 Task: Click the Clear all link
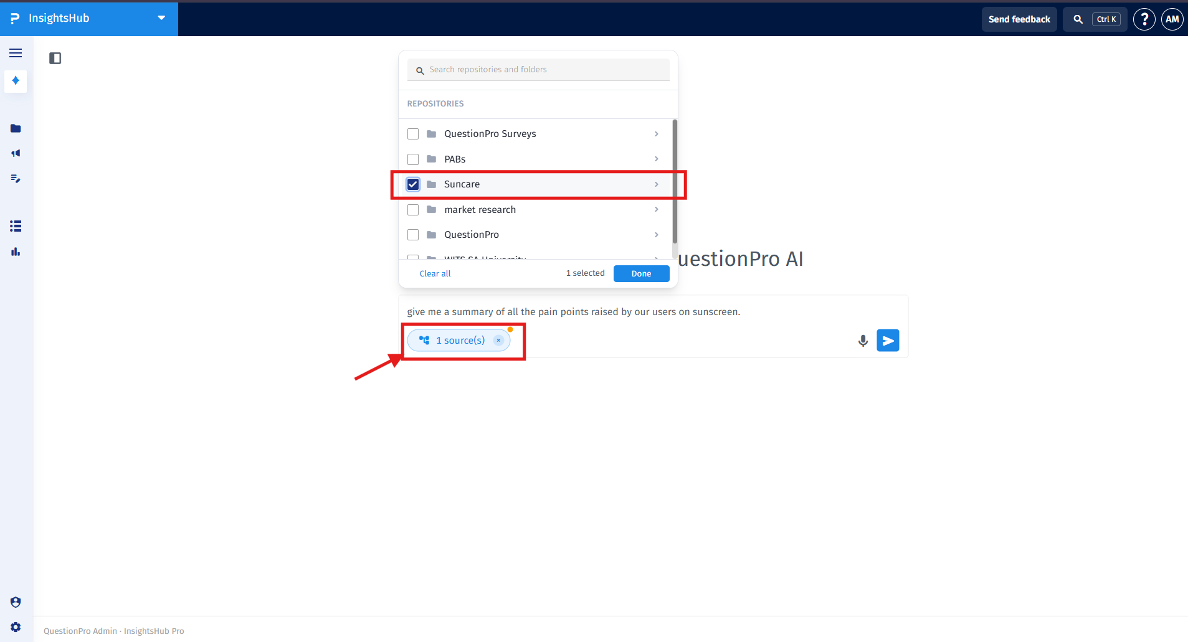click(435, 273)
